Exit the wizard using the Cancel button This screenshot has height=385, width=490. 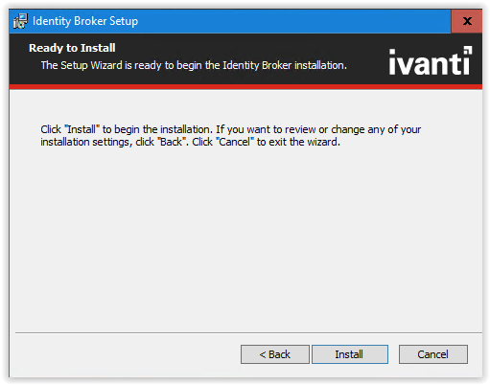[432, 354]
